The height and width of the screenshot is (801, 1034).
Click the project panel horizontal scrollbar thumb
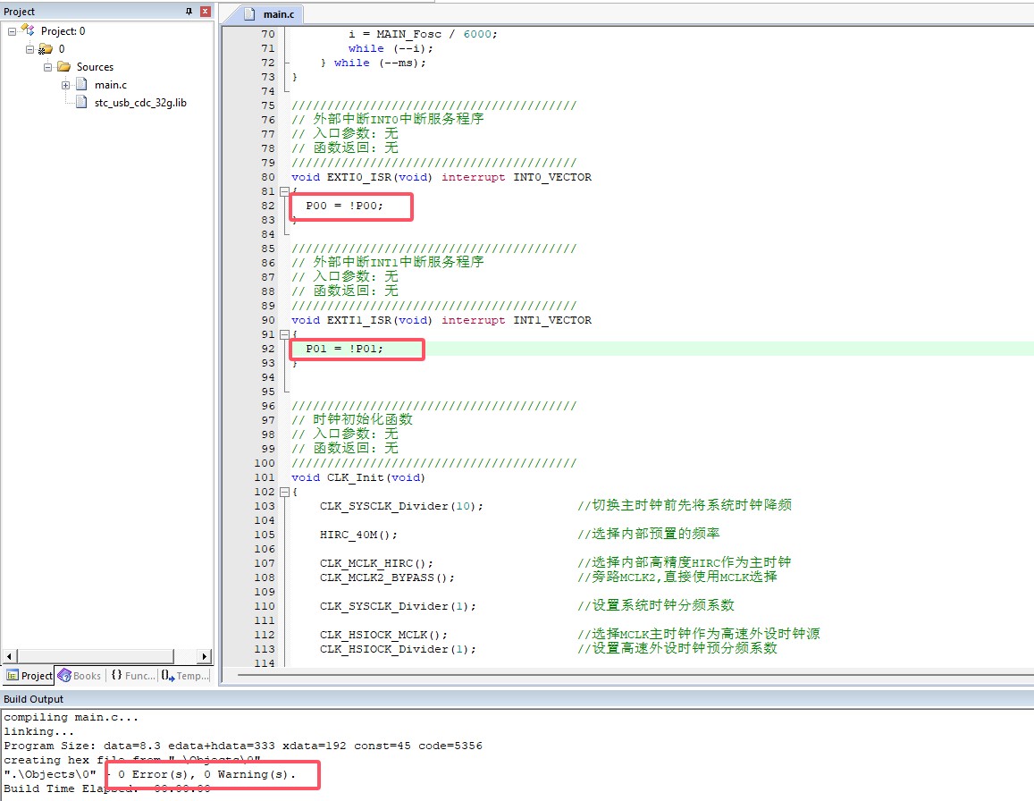pos(96,656)
